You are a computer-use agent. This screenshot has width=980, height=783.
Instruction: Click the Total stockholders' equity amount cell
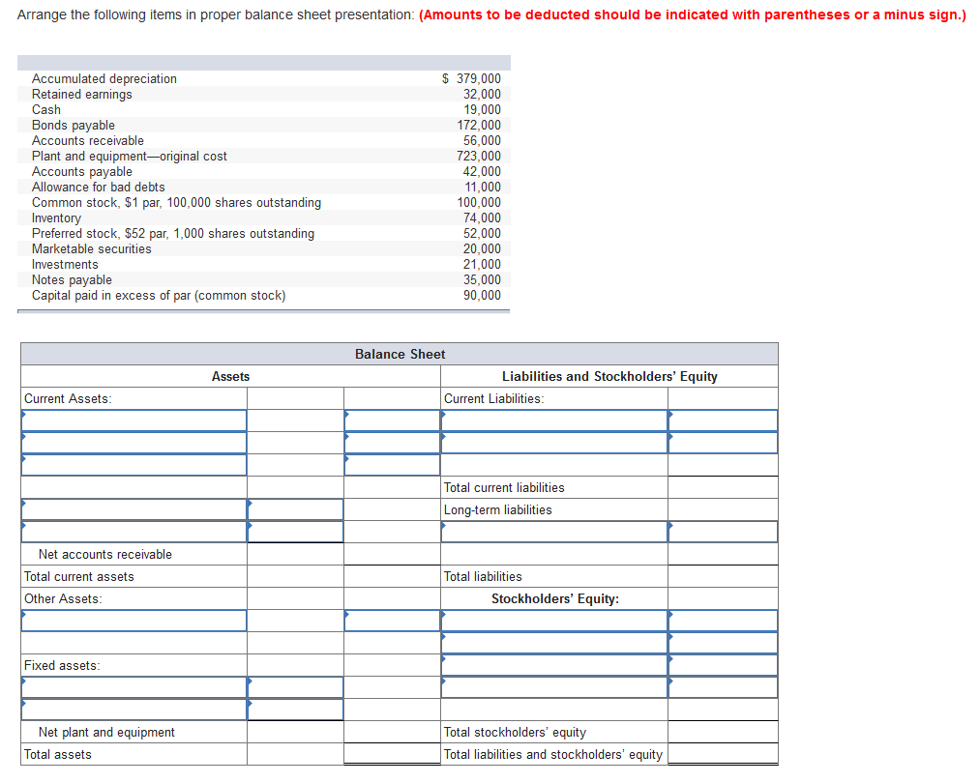tap(723, 732)
